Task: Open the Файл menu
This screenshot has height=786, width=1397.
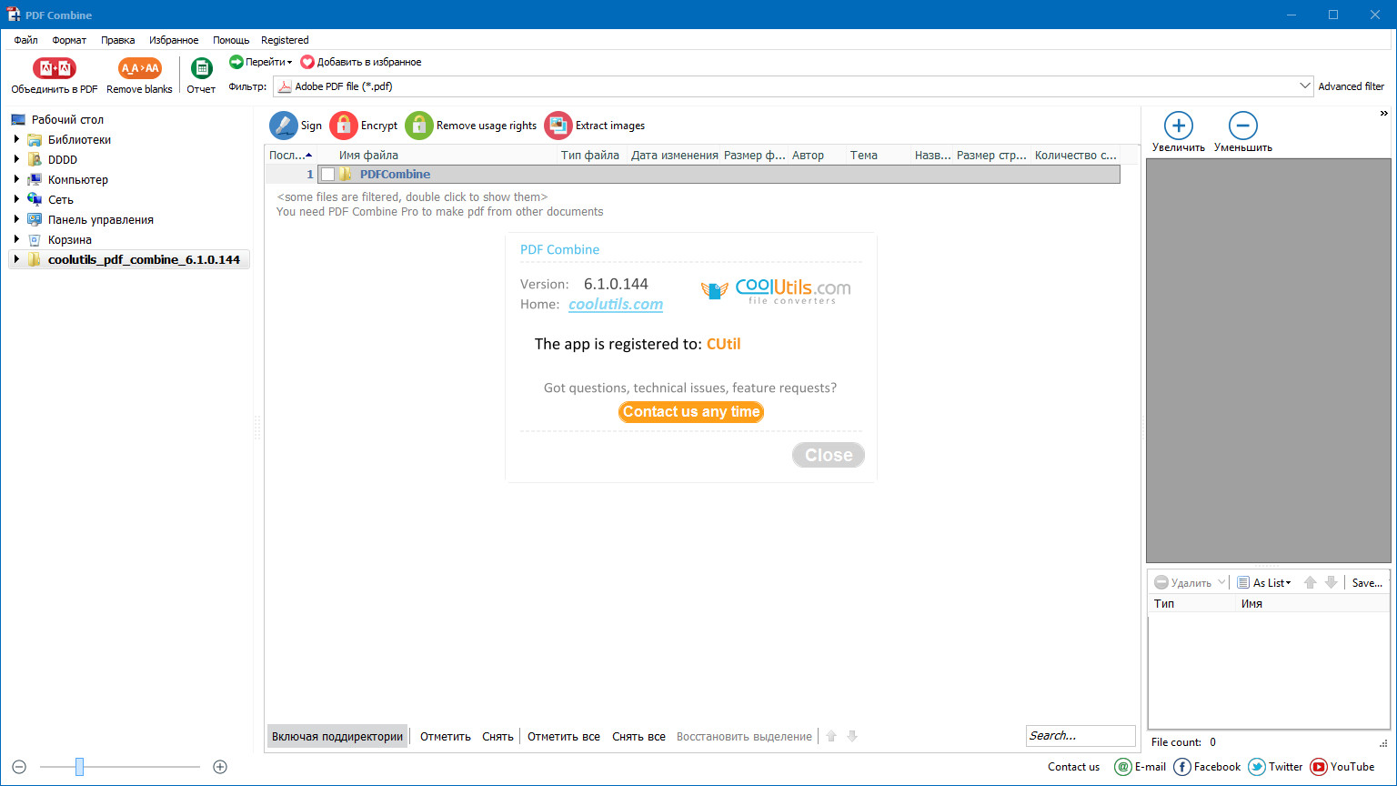Action: coord(25,40)
